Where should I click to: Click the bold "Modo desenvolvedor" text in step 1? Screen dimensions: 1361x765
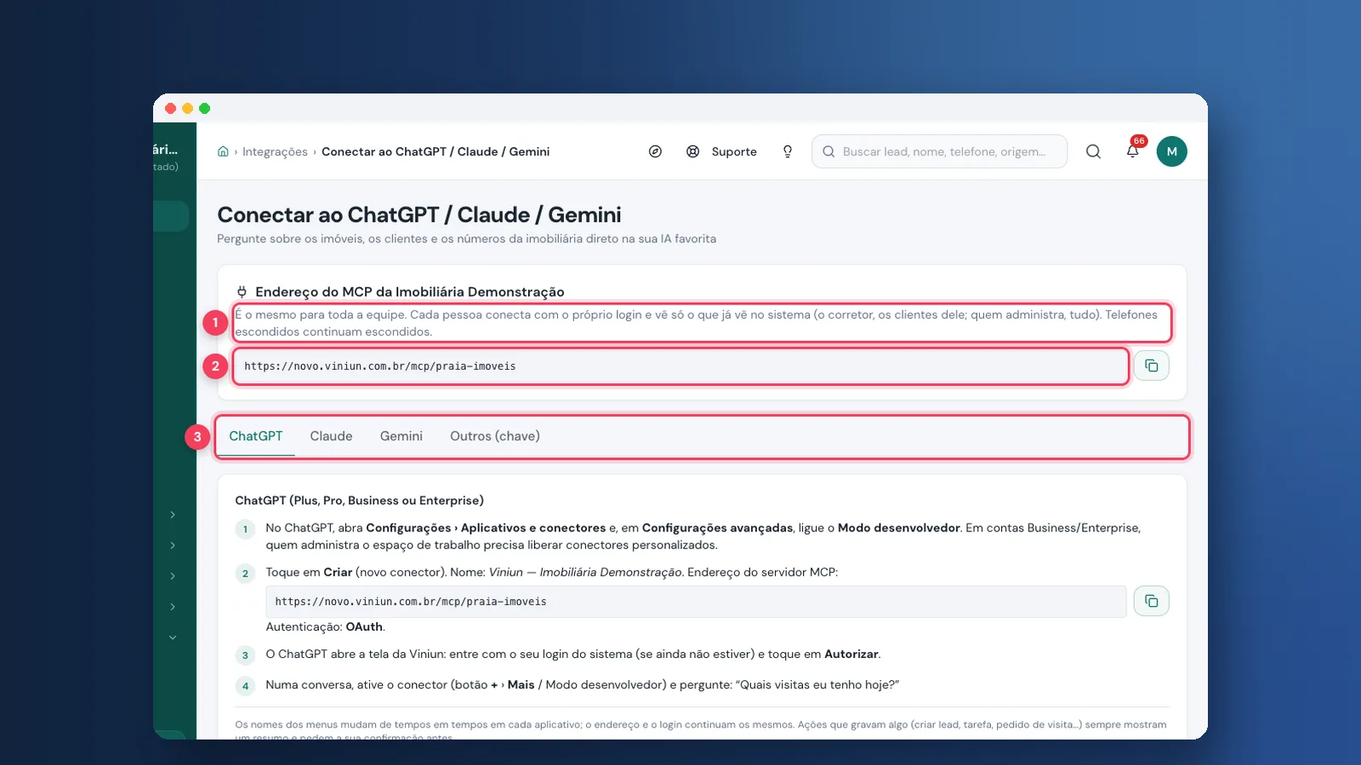click(x=899, y=528)
